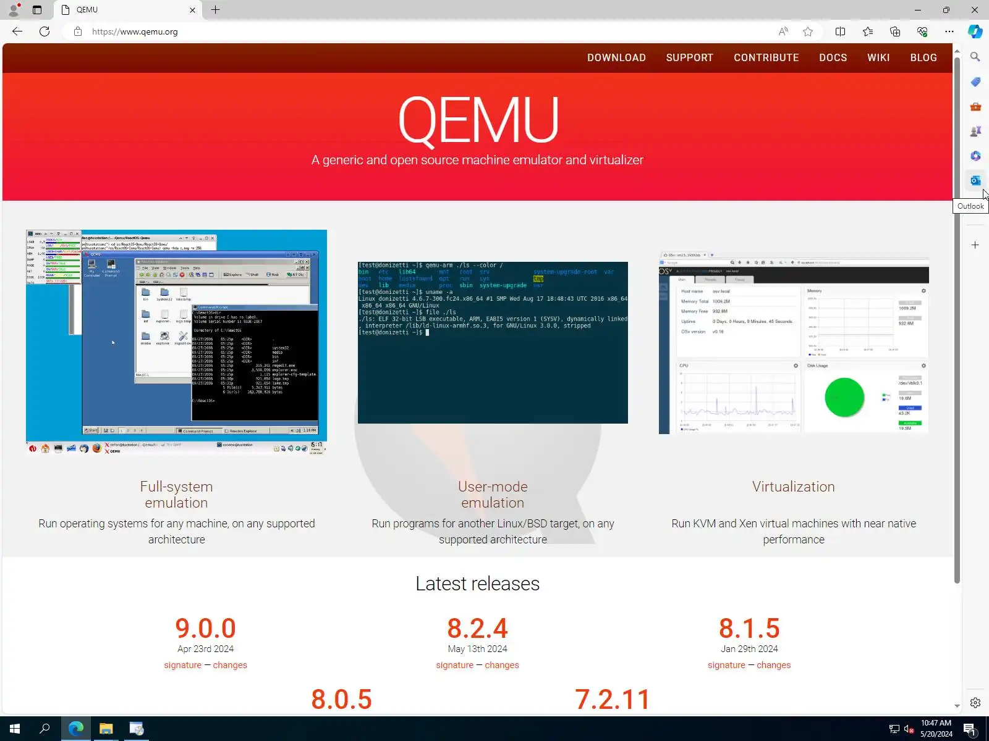Open the Copilot sidebar
989x741 pixels.
[x=975, y=31]
